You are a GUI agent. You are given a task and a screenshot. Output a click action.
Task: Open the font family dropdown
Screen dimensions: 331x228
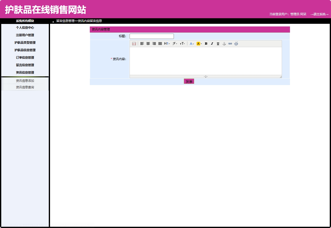pyautogui.click(x=174, y=43)
